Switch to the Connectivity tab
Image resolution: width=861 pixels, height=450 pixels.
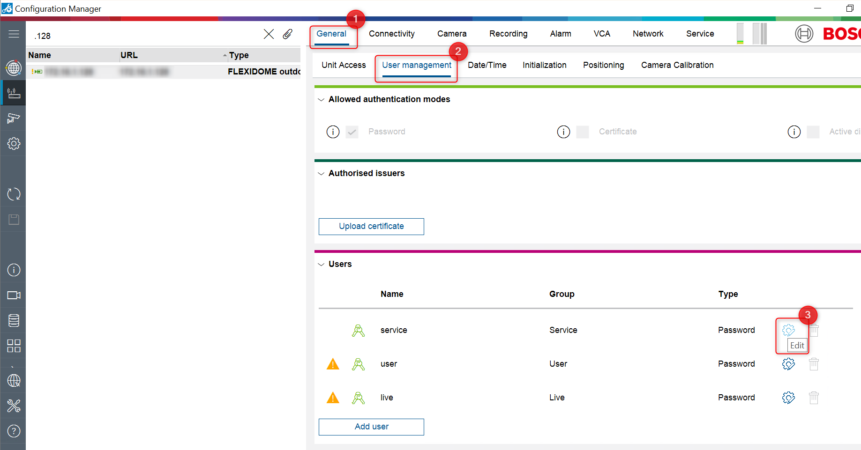click(x=391, y=34)
